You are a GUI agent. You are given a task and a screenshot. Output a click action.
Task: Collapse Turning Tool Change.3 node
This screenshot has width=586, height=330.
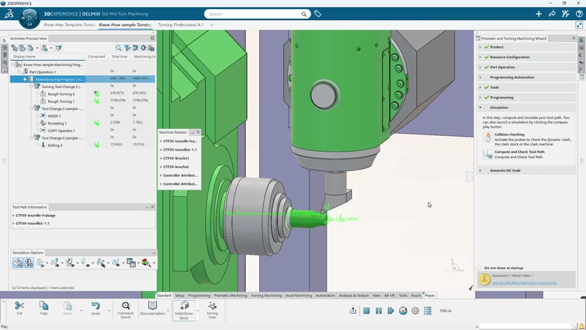click(x=31, y=87)
